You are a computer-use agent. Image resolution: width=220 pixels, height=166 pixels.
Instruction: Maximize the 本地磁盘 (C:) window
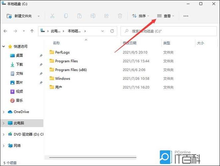[x=201, y=4]
